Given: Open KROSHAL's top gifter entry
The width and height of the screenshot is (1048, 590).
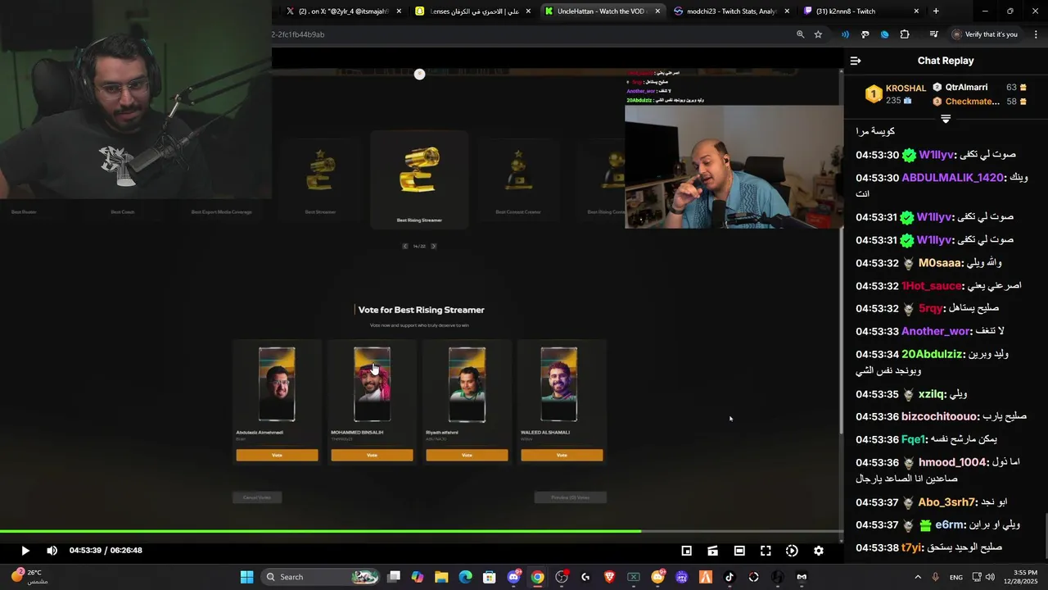Looking at the screenshot, I should coord(896,94).
